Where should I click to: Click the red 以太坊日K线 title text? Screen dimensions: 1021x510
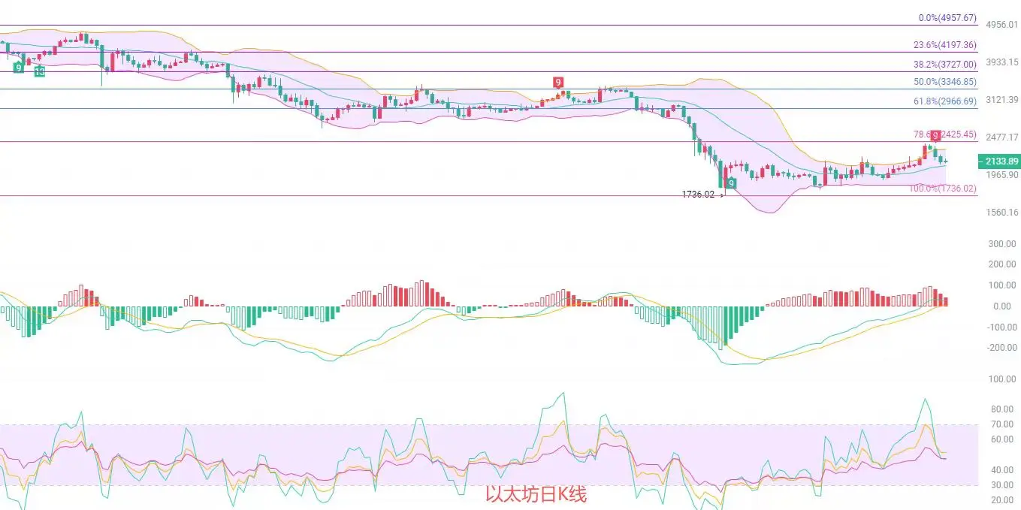coord(536,494)
